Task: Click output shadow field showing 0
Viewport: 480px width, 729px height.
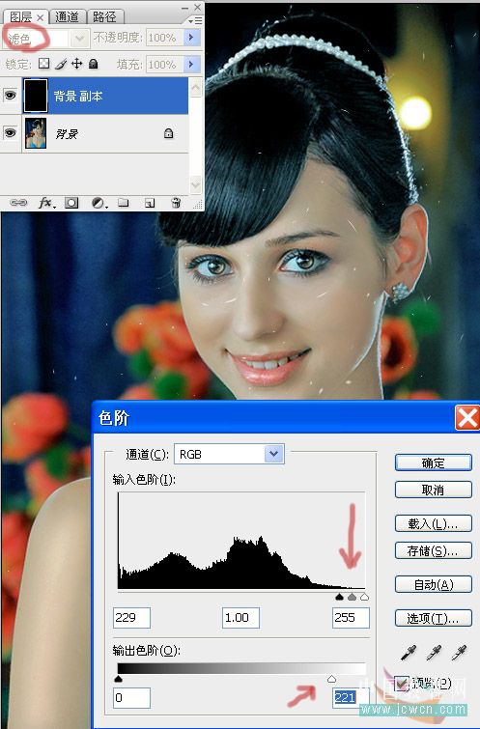Action: tap(131, 698)
